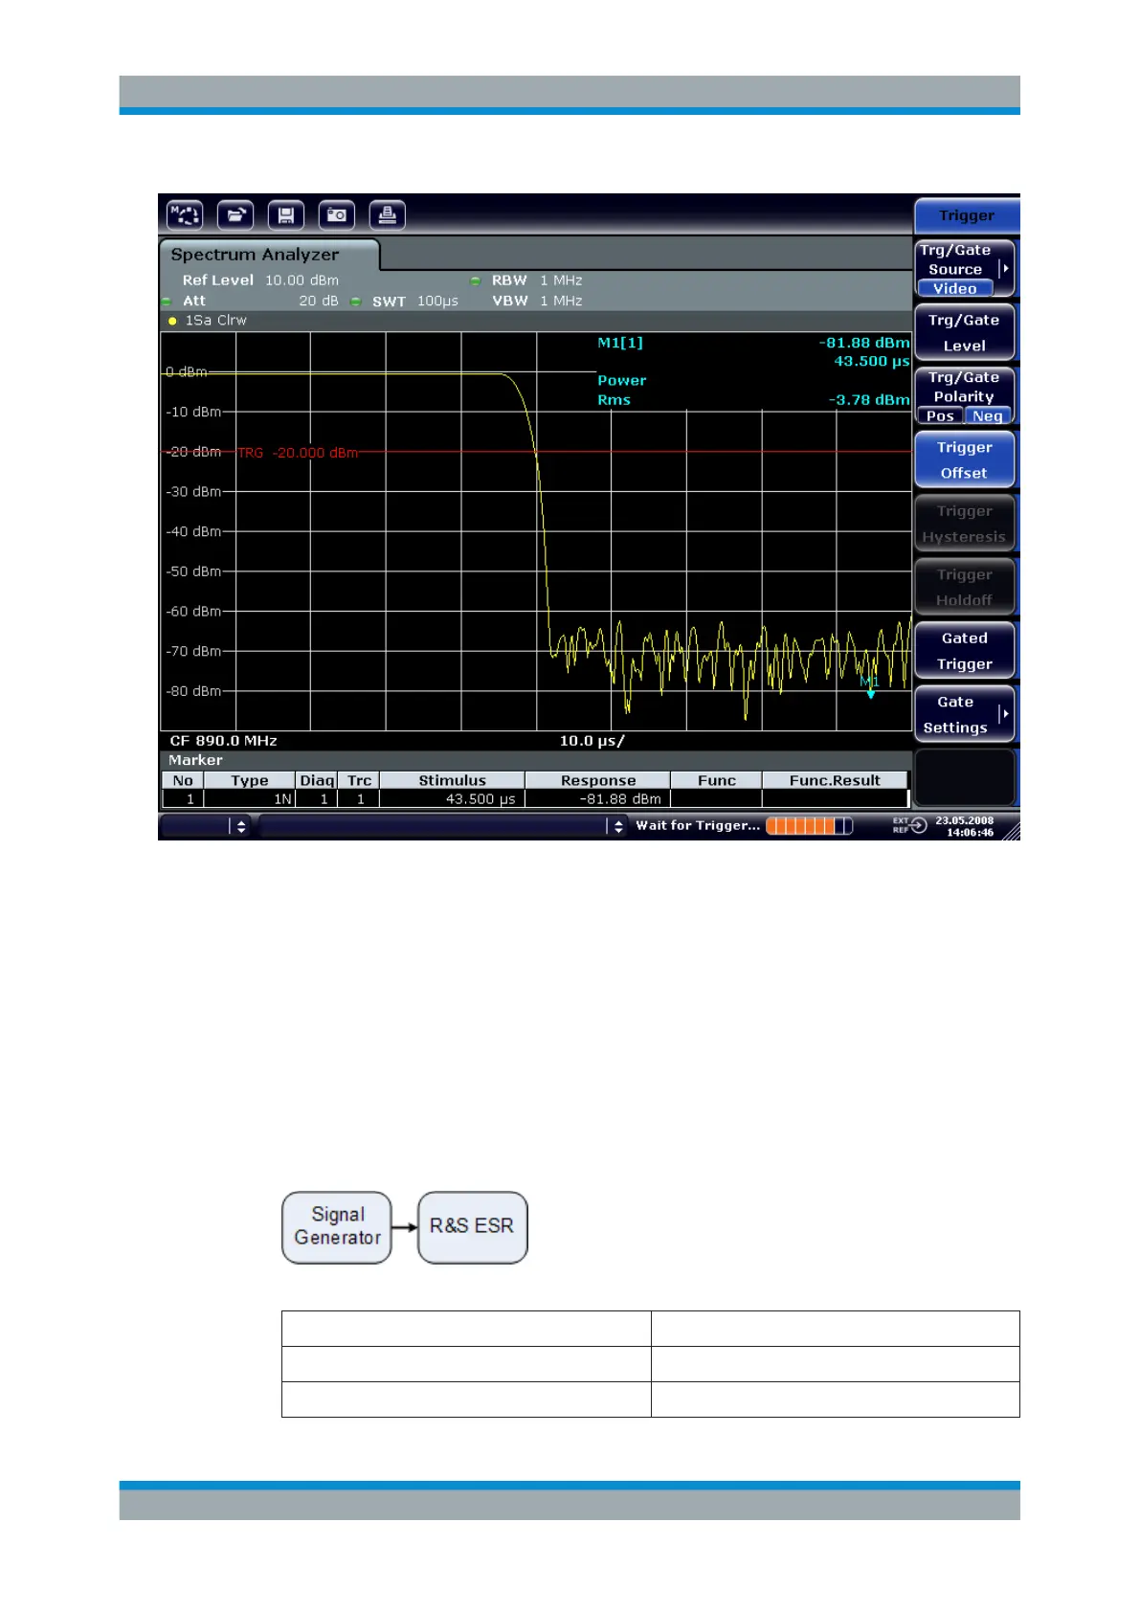Open Trg/Gate Source Video submenu
The width and height of the screenshot is (1140, 1612).
point(964,269)
